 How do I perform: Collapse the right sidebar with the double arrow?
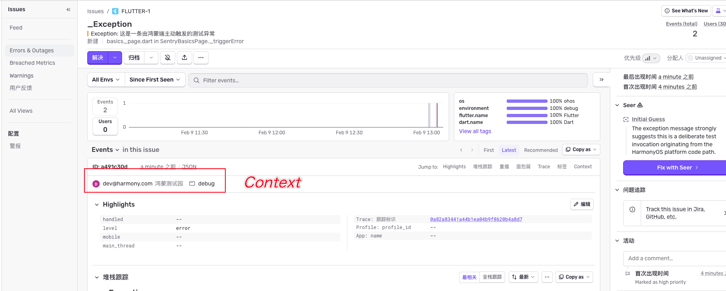click(x=601, y=80)
